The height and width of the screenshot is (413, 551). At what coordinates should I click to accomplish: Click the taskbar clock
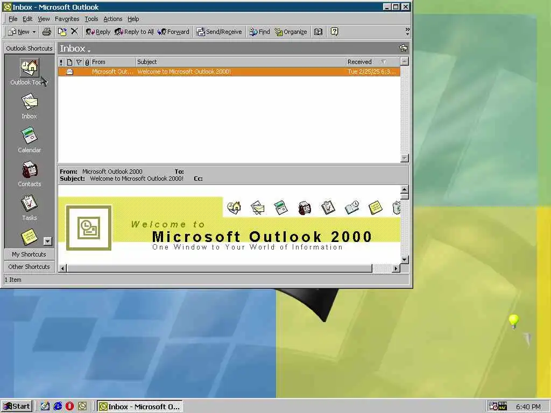tap(528, 407)
